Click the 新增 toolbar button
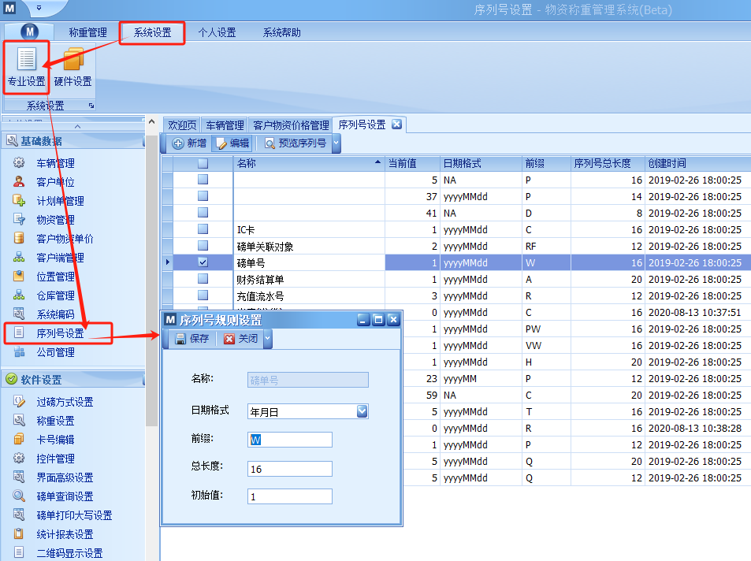The width and height of the screenshot is (751, 561). [x=190, y=143]
